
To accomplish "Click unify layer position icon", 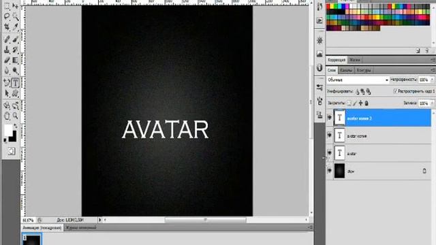I will (358, 91).
